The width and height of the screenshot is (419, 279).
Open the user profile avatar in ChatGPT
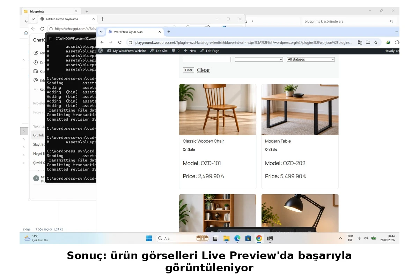point(36,178)
